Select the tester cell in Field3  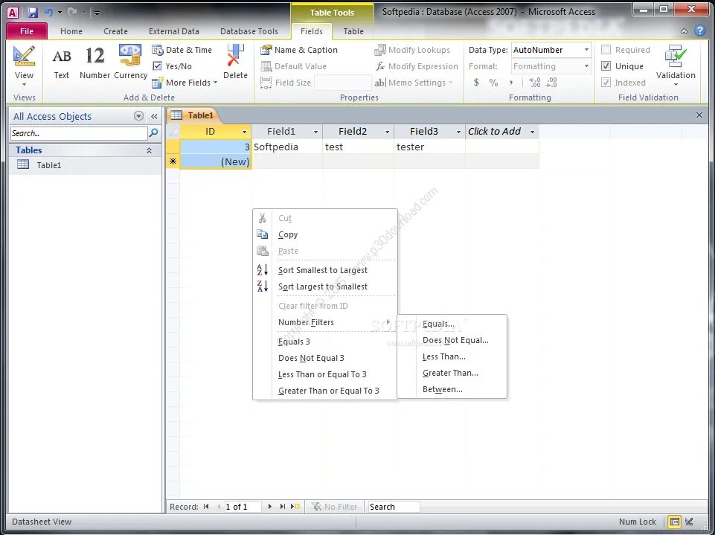tap(429, 147)
